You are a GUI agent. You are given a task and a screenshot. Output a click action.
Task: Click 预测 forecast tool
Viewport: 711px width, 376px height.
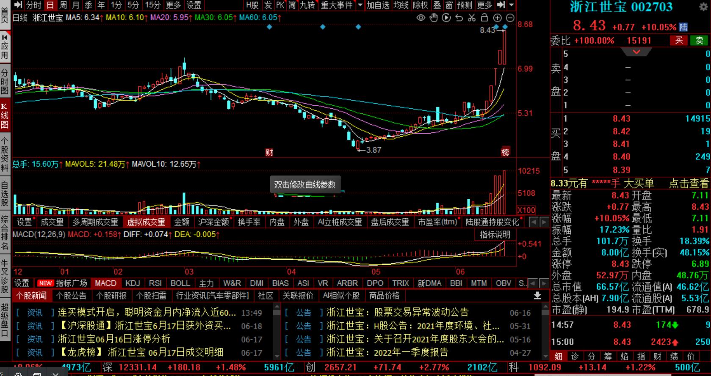465,5
